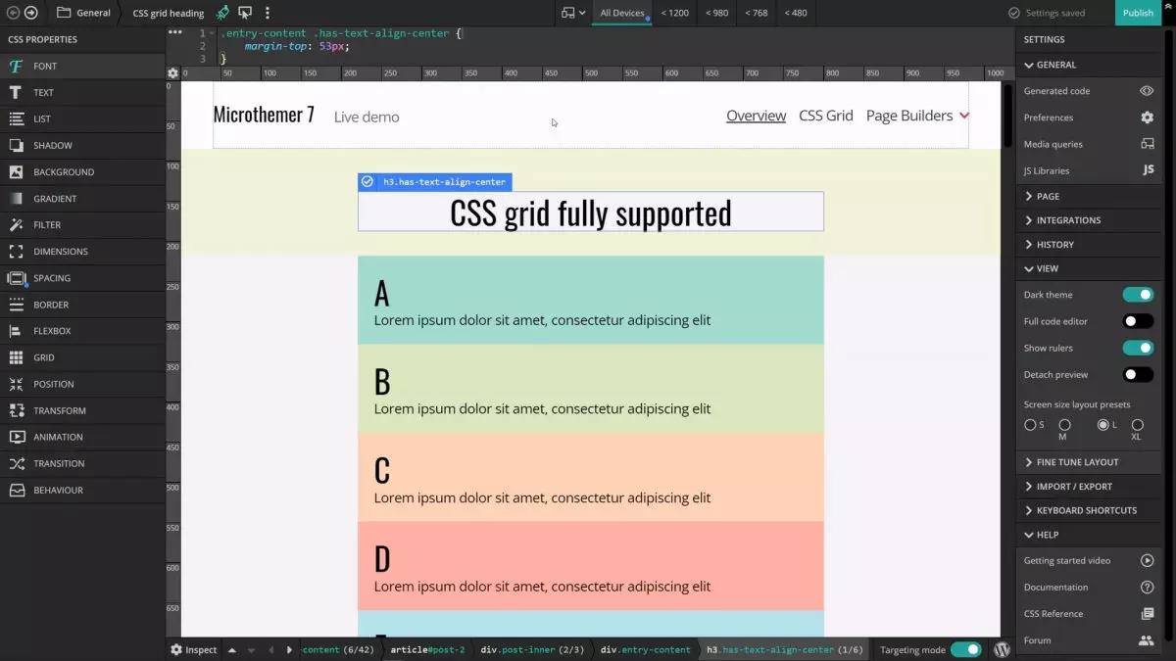Open Transform properties group

pos(82,409)
